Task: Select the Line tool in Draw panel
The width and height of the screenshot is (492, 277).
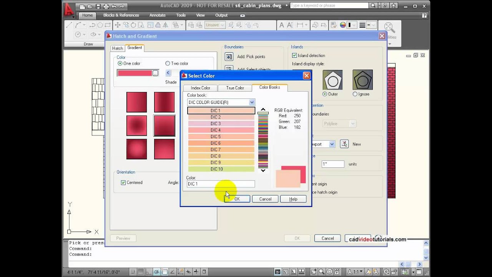Action: pos(69,25)
